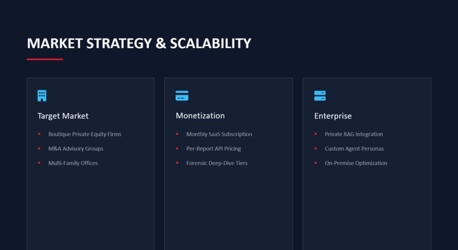
Task: Click the credit card icon above Monetization
Action: (x=182, y=96)
